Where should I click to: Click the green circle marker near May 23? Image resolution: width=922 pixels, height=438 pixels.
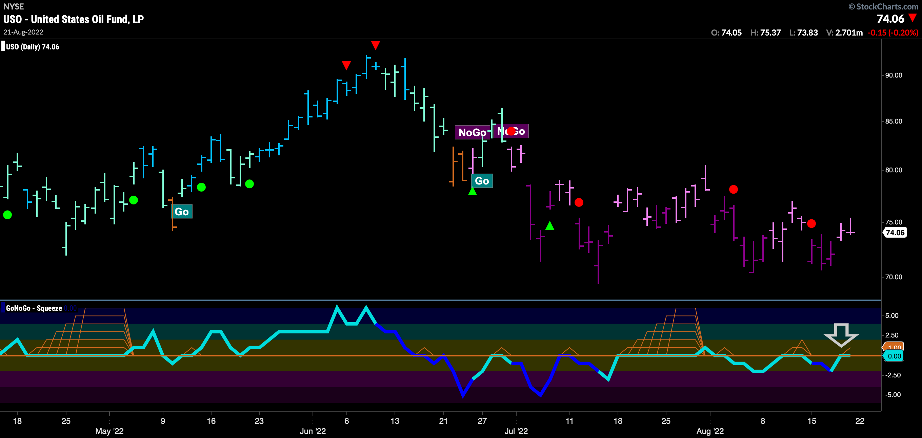(x=249, y=184)
